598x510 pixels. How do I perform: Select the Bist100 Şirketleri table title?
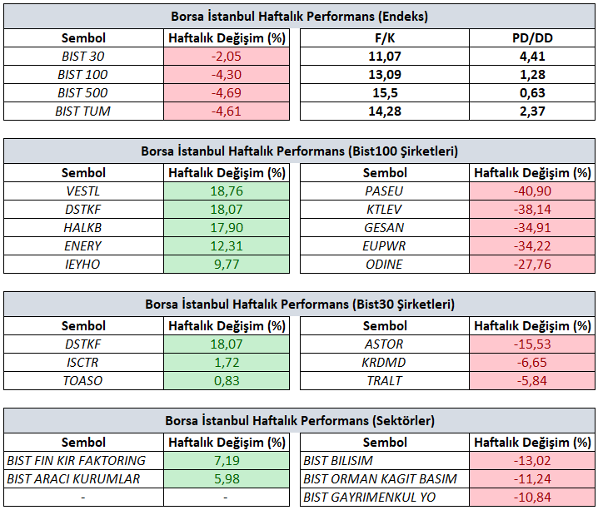pos(299,151)
